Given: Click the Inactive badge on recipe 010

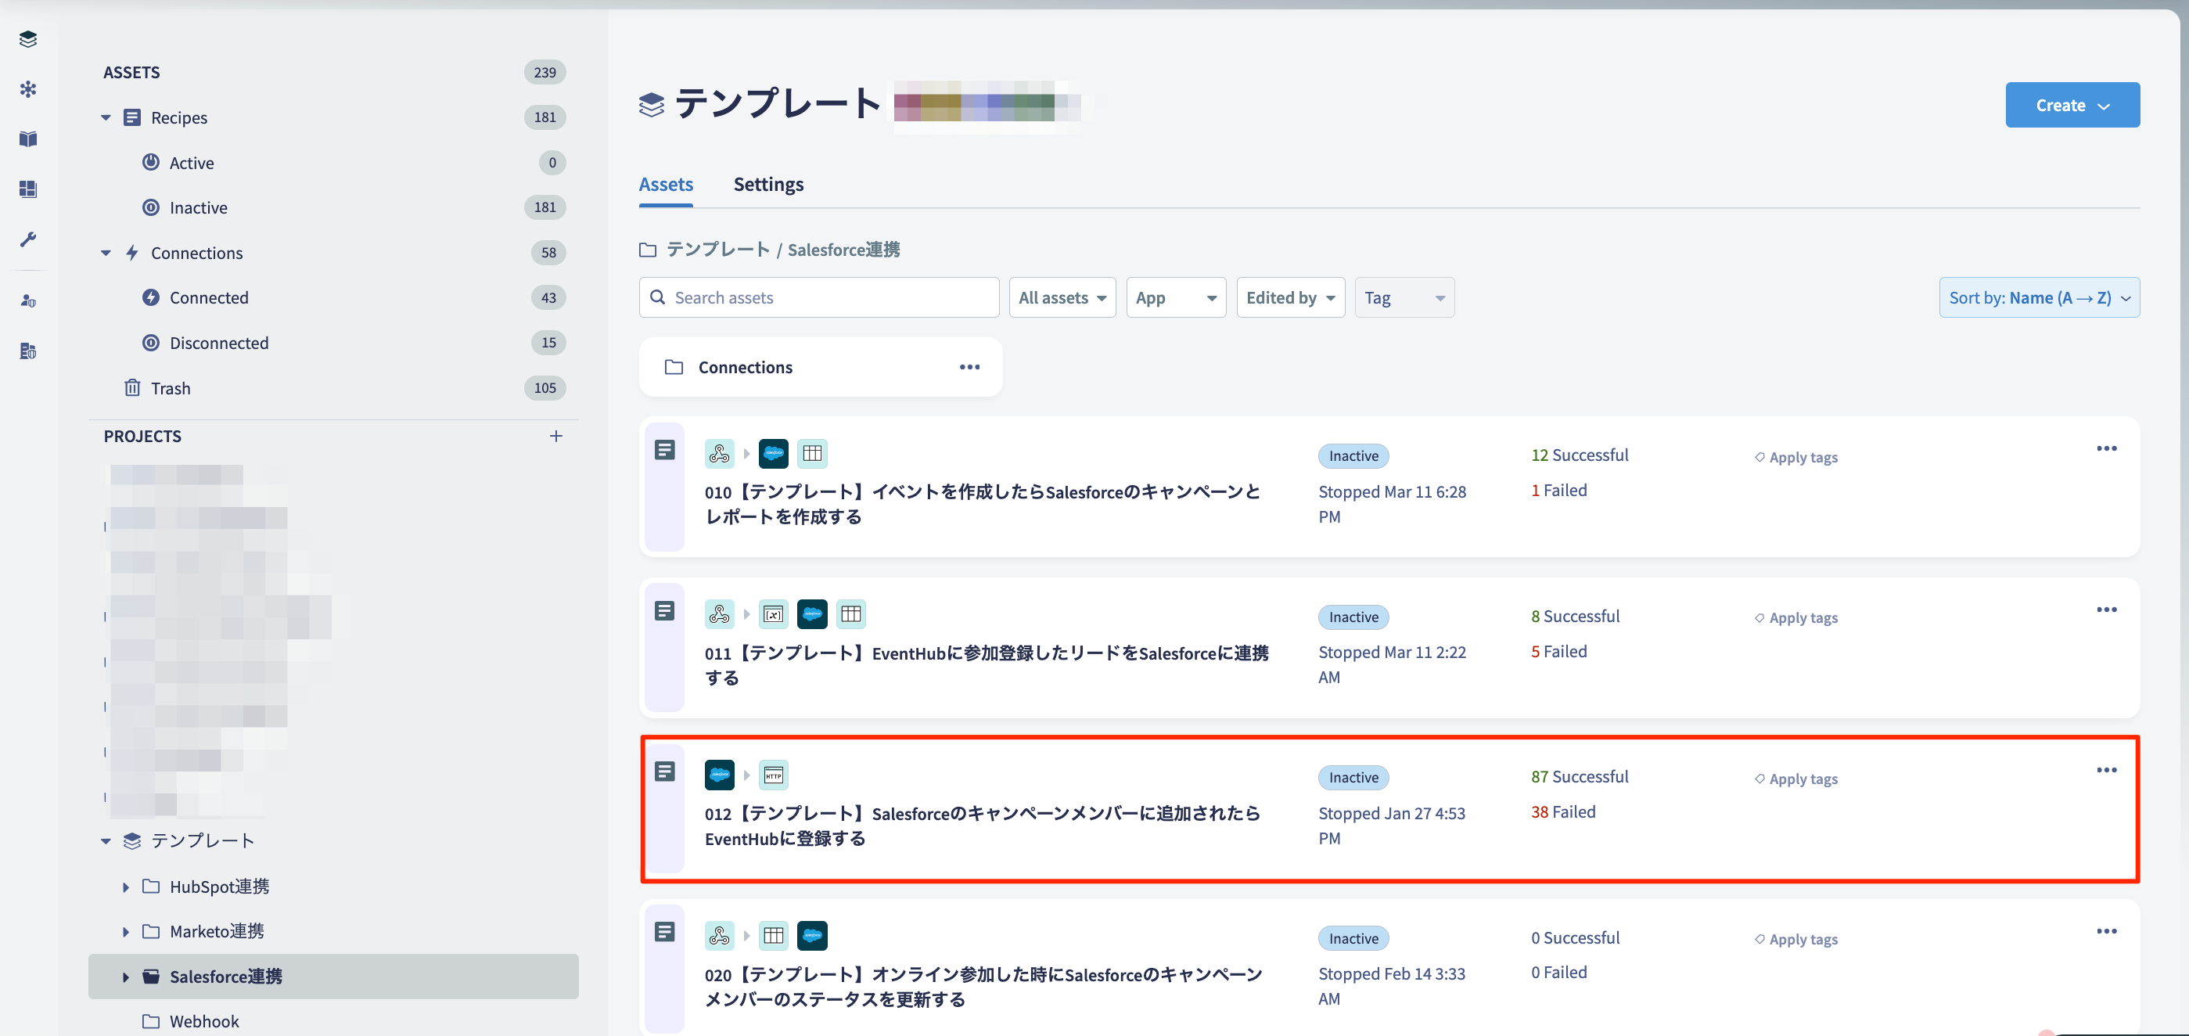Looking at the screenshot, I should click(x=1353, y=456).
